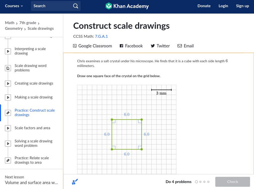Open the 7th grade breadcrumb

(27, 23)
